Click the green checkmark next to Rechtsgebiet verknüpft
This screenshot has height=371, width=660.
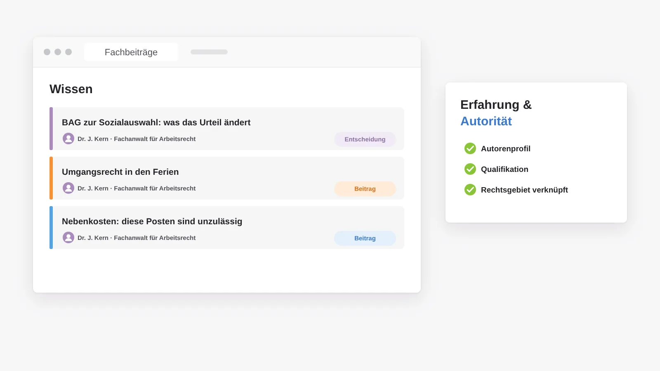[470, 190]
